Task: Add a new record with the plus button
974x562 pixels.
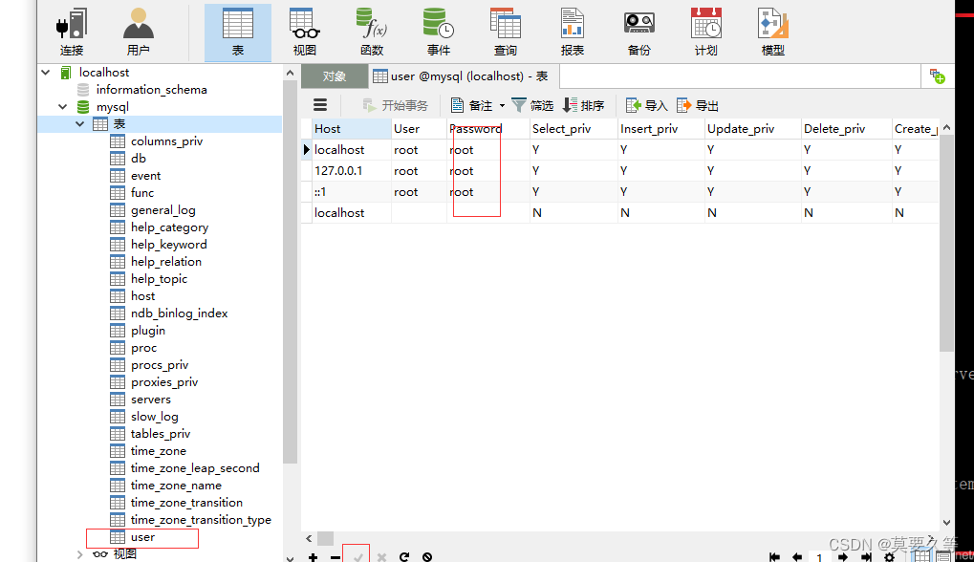Action: (x=313, y=555)
